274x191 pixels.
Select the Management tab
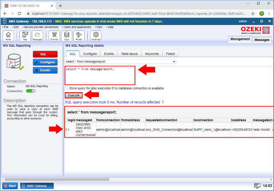[240, 39]
